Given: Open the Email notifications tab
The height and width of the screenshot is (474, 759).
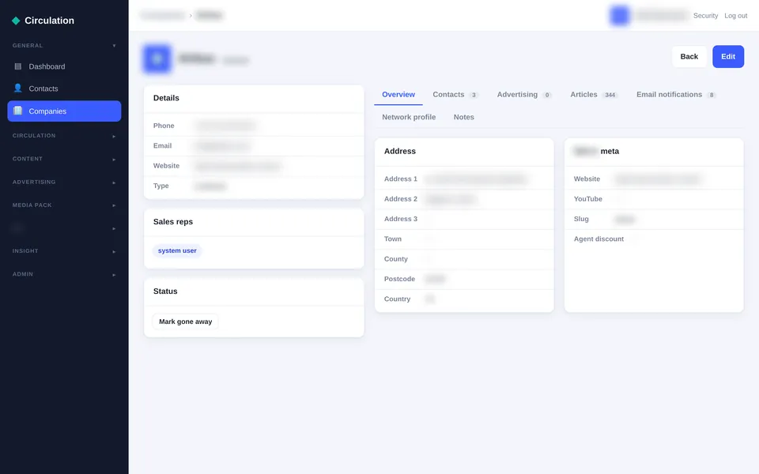Looking at the screenshot, I should click(676, 94).
